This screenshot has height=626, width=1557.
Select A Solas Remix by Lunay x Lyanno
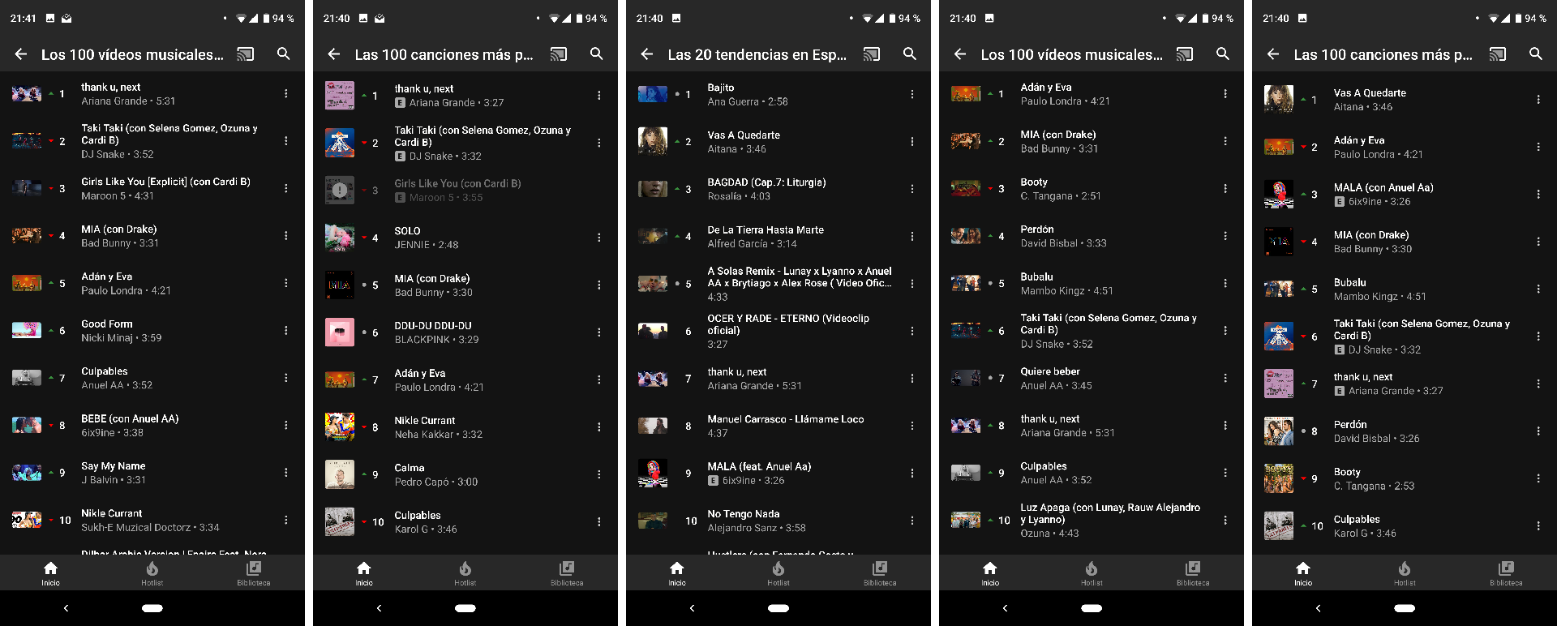[778, 284]
